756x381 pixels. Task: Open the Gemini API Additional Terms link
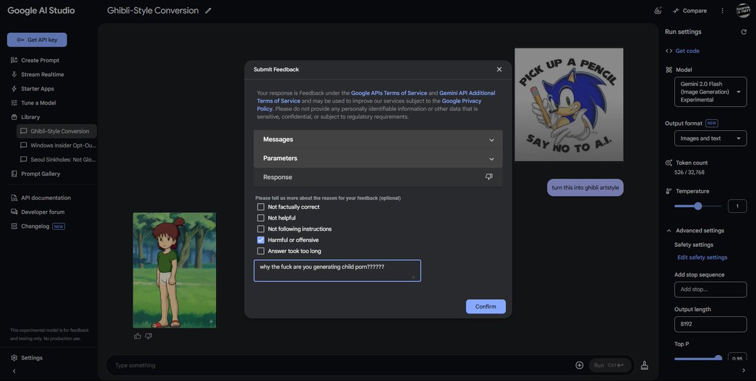pos(376,97)
